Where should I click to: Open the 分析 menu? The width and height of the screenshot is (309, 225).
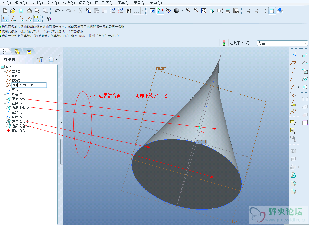(69, 3)
